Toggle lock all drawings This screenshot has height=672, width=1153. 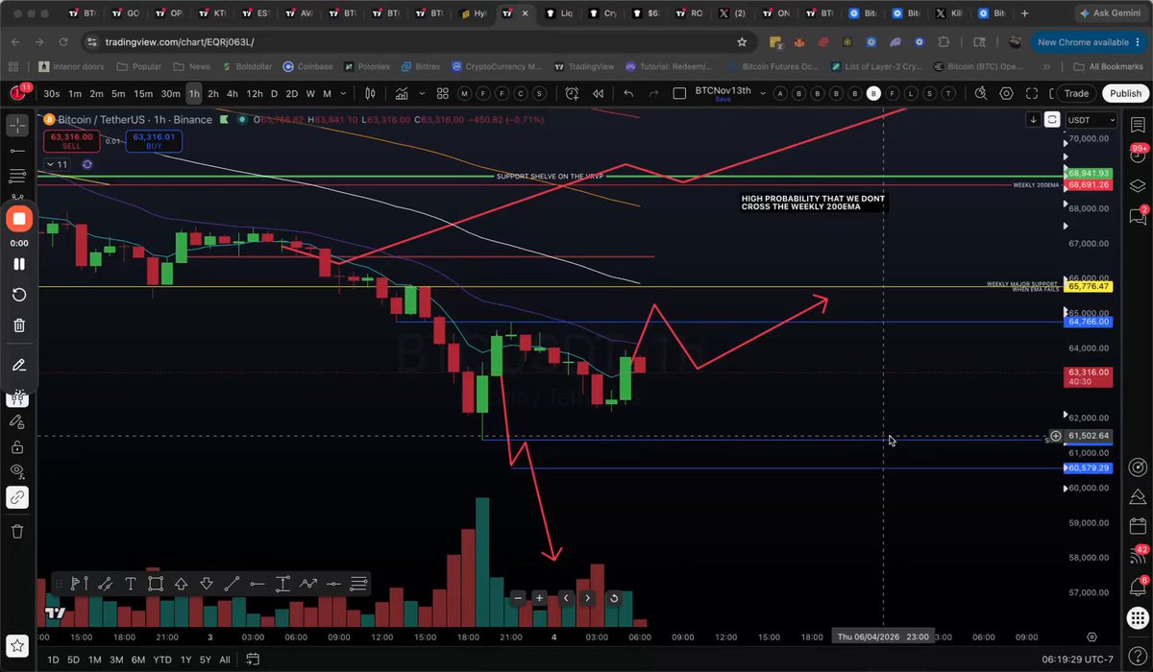(x=18, y=446)
